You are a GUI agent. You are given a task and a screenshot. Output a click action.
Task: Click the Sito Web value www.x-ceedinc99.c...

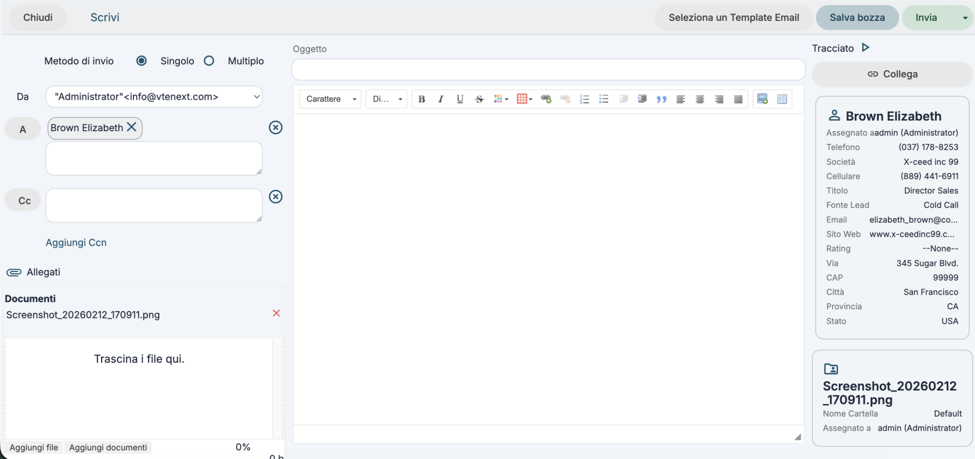pos(912,234)
